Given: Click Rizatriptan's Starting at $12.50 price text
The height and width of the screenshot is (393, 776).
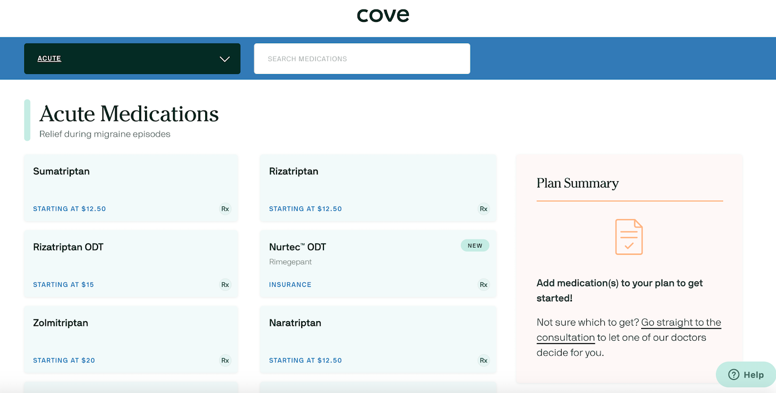Looking at the screenshot, I should tap(305, 209).
